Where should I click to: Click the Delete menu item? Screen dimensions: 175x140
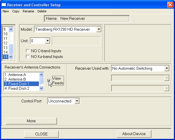[42, 11]
